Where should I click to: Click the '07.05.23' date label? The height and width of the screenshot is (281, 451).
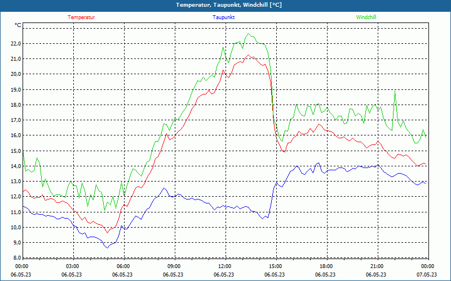[x=427, y=274]
